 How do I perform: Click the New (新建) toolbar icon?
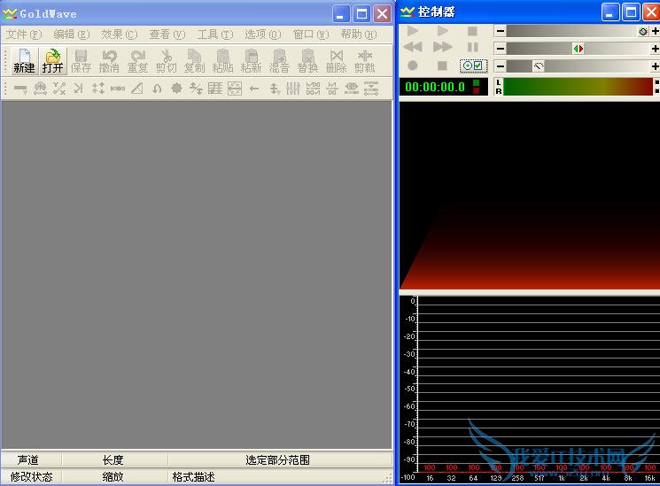(24, 60)
